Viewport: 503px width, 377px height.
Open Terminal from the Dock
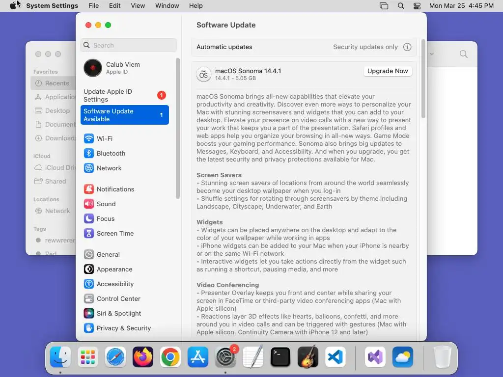coord(280,357)
